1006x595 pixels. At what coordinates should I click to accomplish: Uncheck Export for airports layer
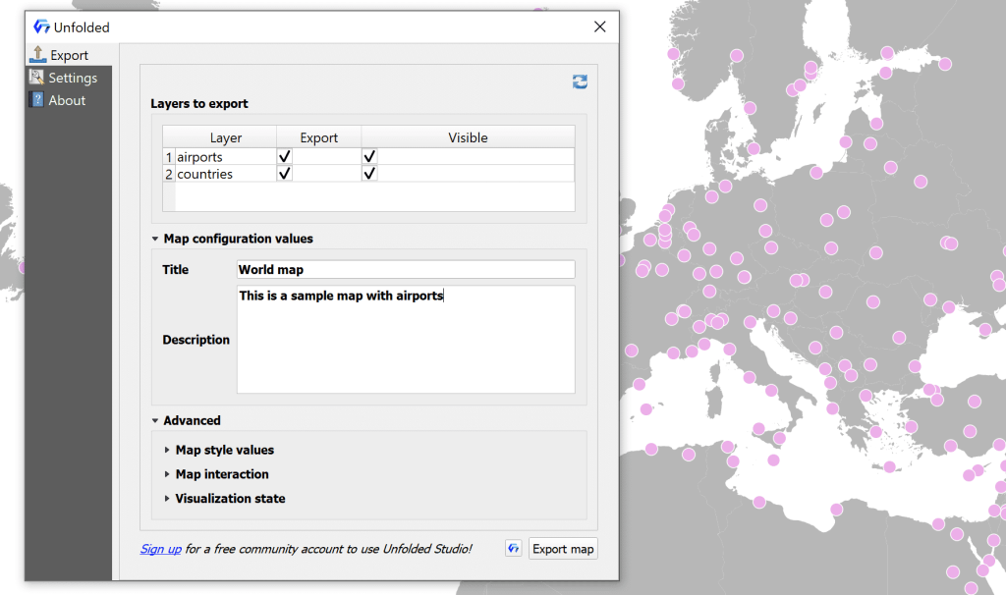[284, 156]
